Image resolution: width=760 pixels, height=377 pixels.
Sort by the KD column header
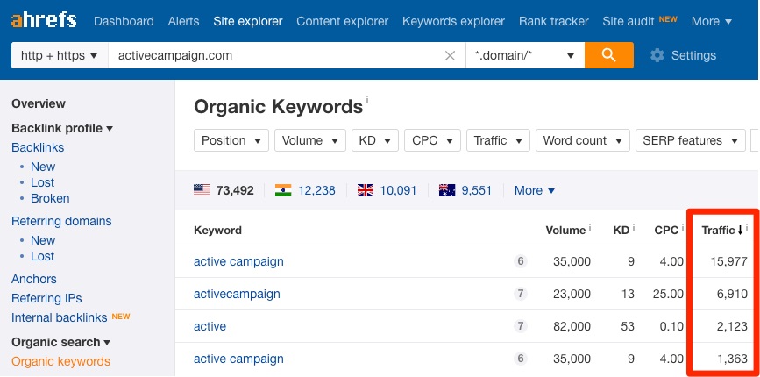pos(621,231)
